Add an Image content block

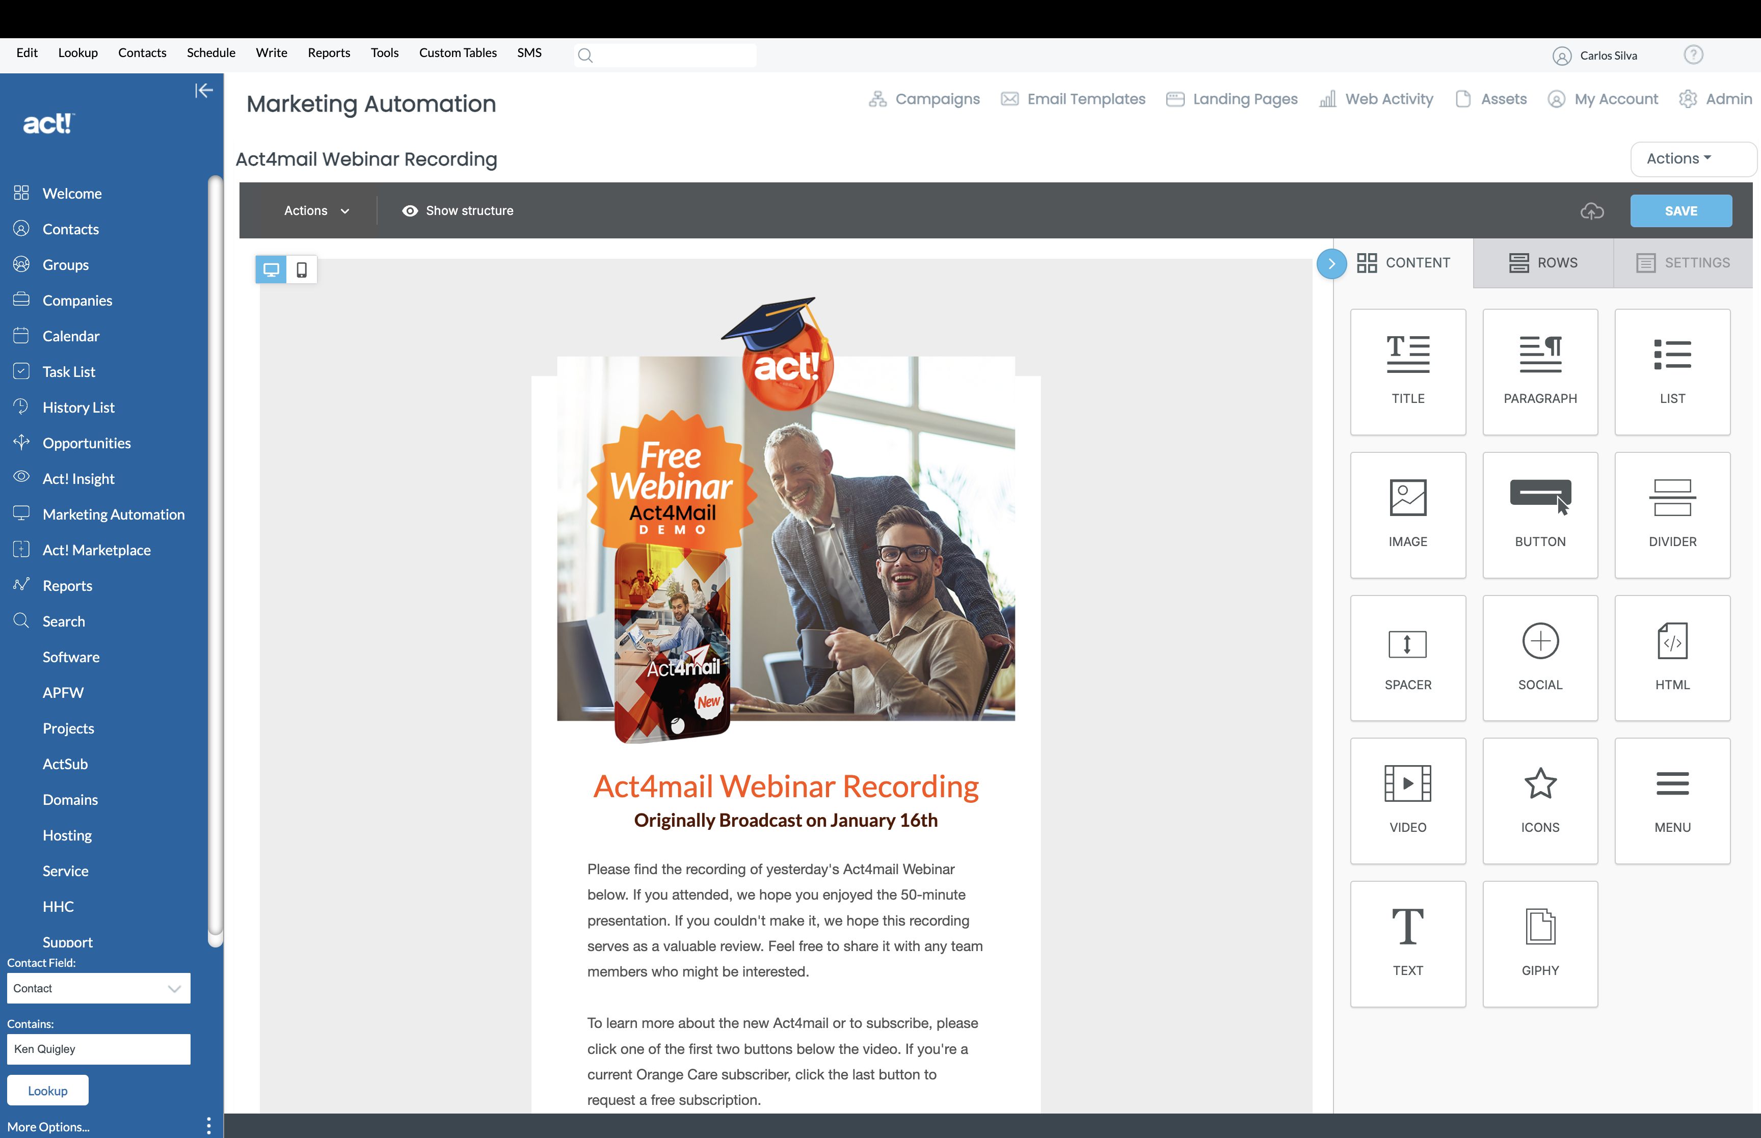(x=1407, y=514)
